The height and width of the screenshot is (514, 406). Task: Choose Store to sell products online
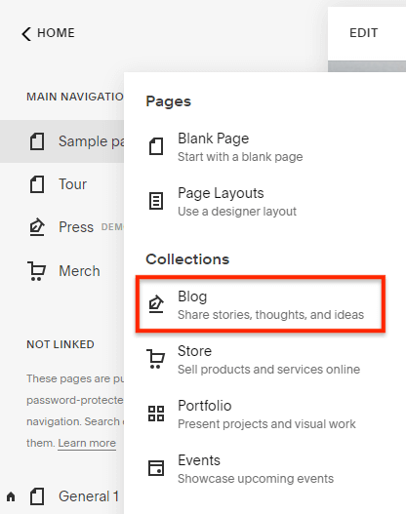[261, 359]
